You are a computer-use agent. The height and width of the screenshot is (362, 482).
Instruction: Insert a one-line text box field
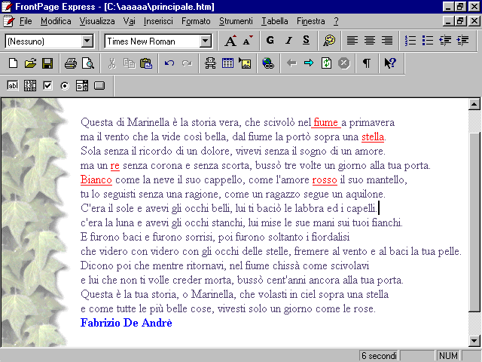point(13,85)
